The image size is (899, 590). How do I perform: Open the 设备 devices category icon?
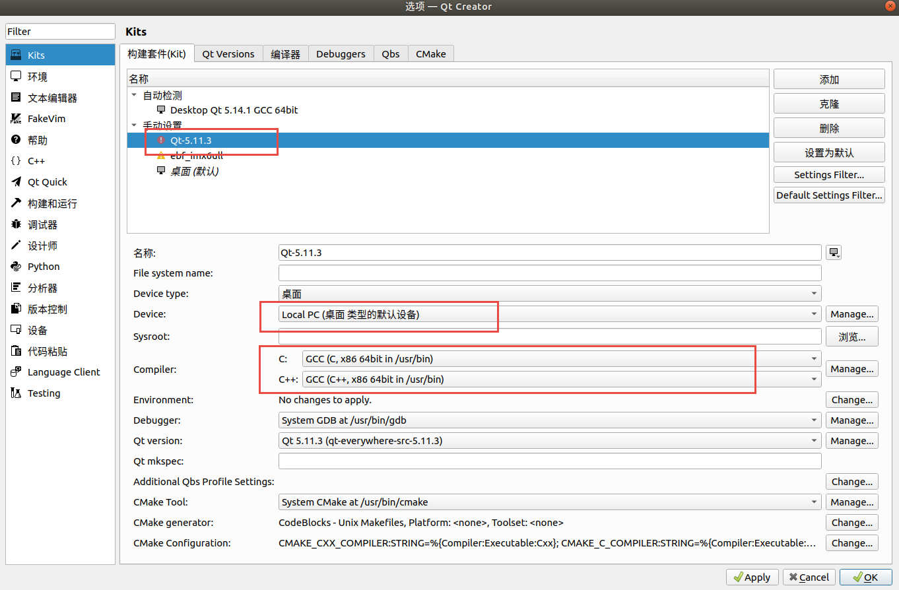tap(17, 330)
